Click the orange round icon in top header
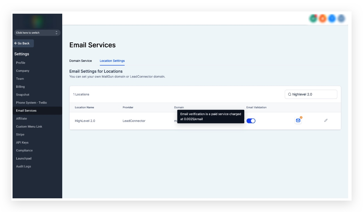 (x=322, y=19)
